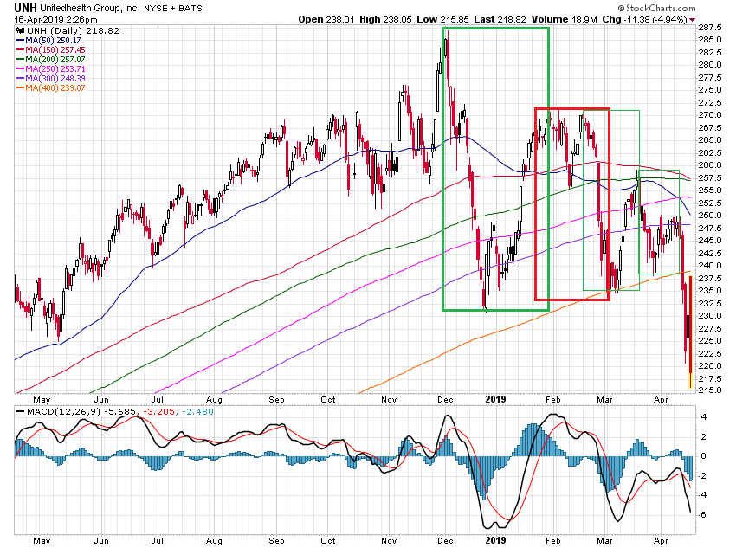
Task: Click Jun on the price chart's date axis
Action: 101,400
